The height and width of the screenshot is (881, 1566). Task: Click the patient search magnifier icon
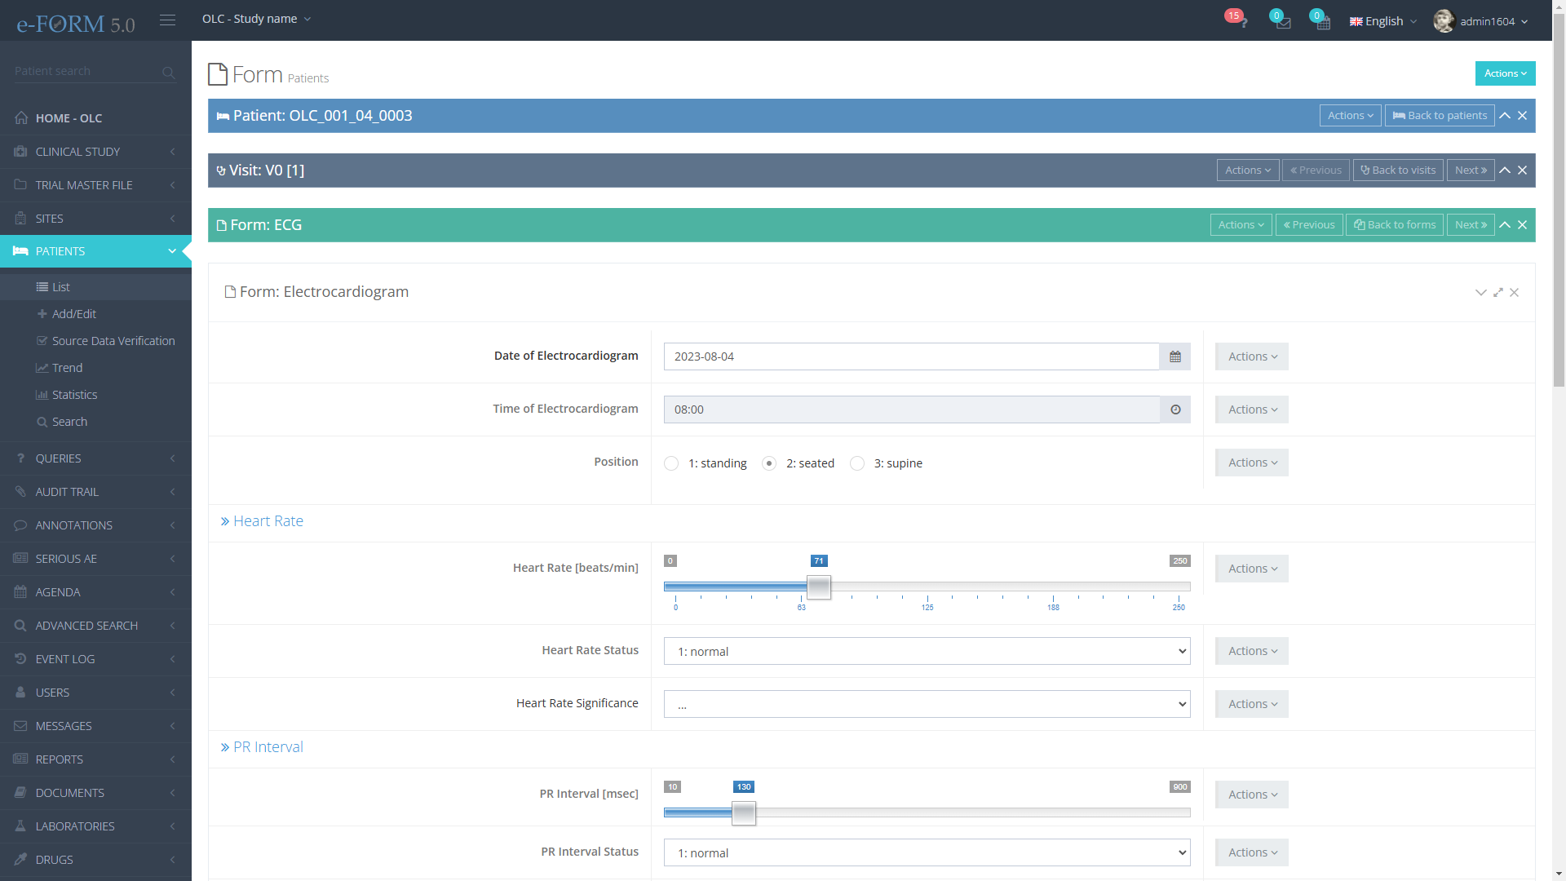pos(168,72)
